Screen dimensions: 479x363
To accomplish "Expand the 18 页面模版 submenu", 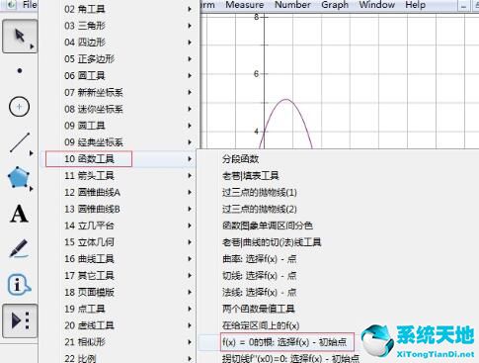I will tap(119, 292).
